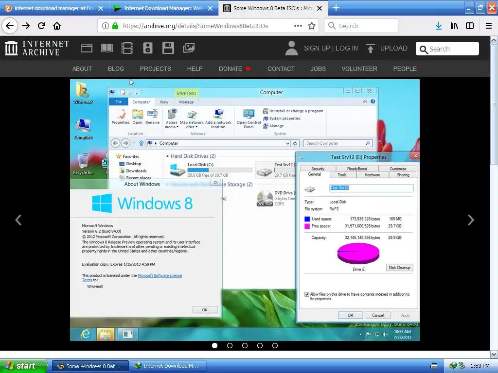Screen dimensions: 498x373
Task: Switch to 'internet download manager at Du' tab
Action: (54, 8)
